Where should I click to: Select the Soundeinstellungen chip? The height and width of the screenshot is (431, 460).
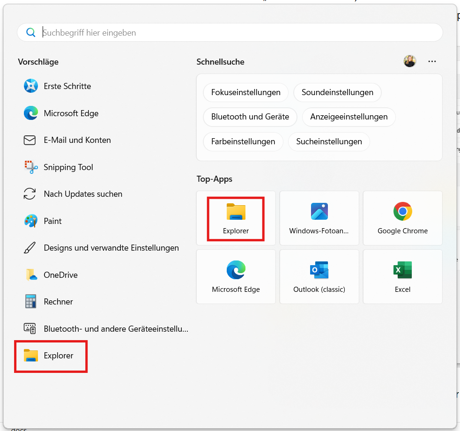tap(337, 92)
